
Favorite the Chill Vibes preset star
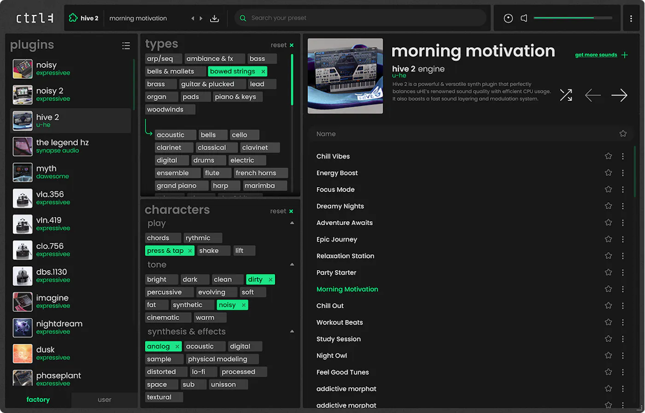click(x=608, y=156)
